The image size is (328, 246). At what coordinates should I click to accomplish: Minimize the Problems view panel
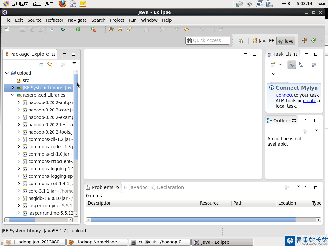click(x=307, y=186)
